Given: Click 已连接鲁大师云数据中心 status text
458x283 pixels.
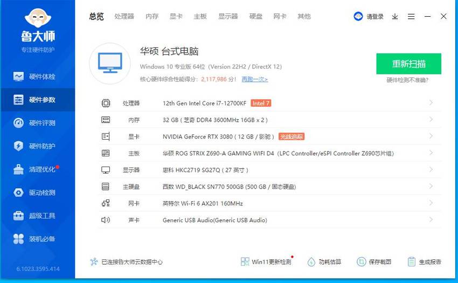Looking at the screenshot, I should click(131, 262).
